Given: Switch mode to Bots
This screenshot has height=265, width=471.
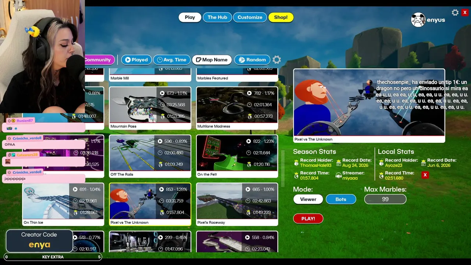Looking at the screenshot, I should [x=341, y=199].
